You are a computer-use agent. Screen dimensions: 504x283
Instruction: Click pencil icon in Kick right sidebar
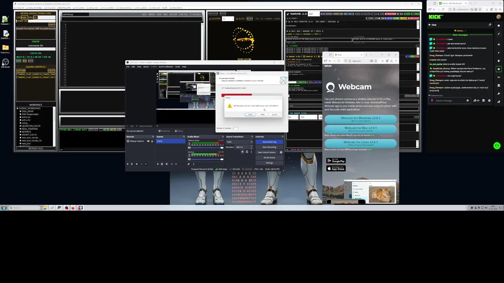pyautogui.click(x=498, y=34)
